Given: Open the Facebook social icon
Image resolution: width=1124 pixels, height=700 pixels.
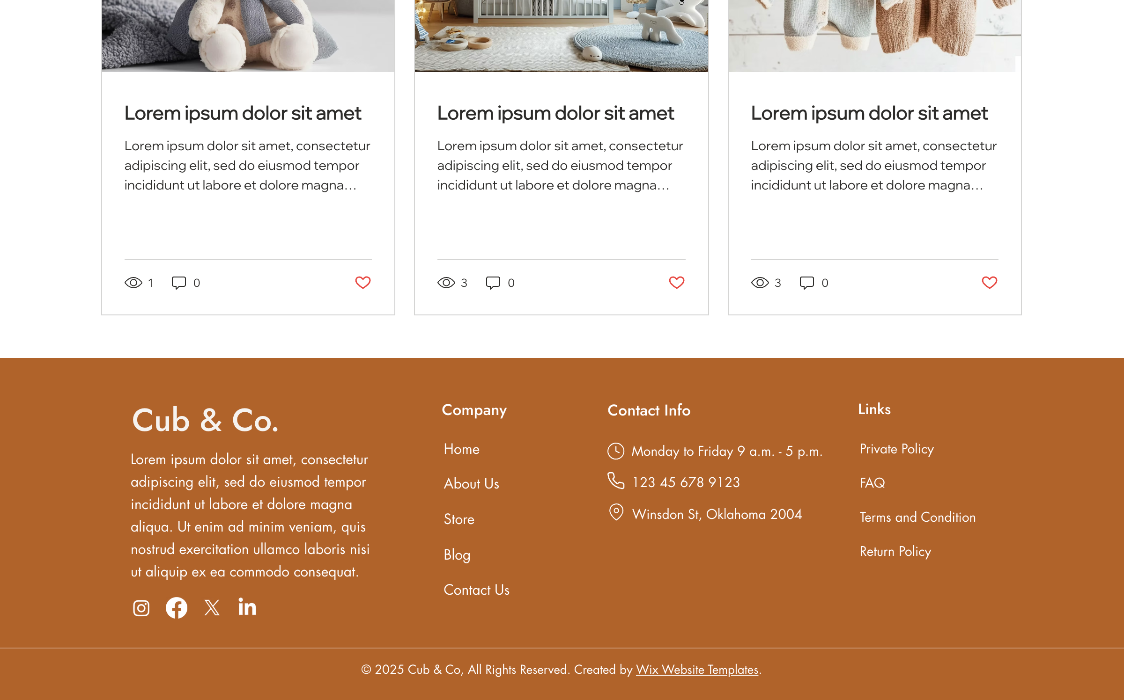Looking at the screenshot, I should point(177,608).
